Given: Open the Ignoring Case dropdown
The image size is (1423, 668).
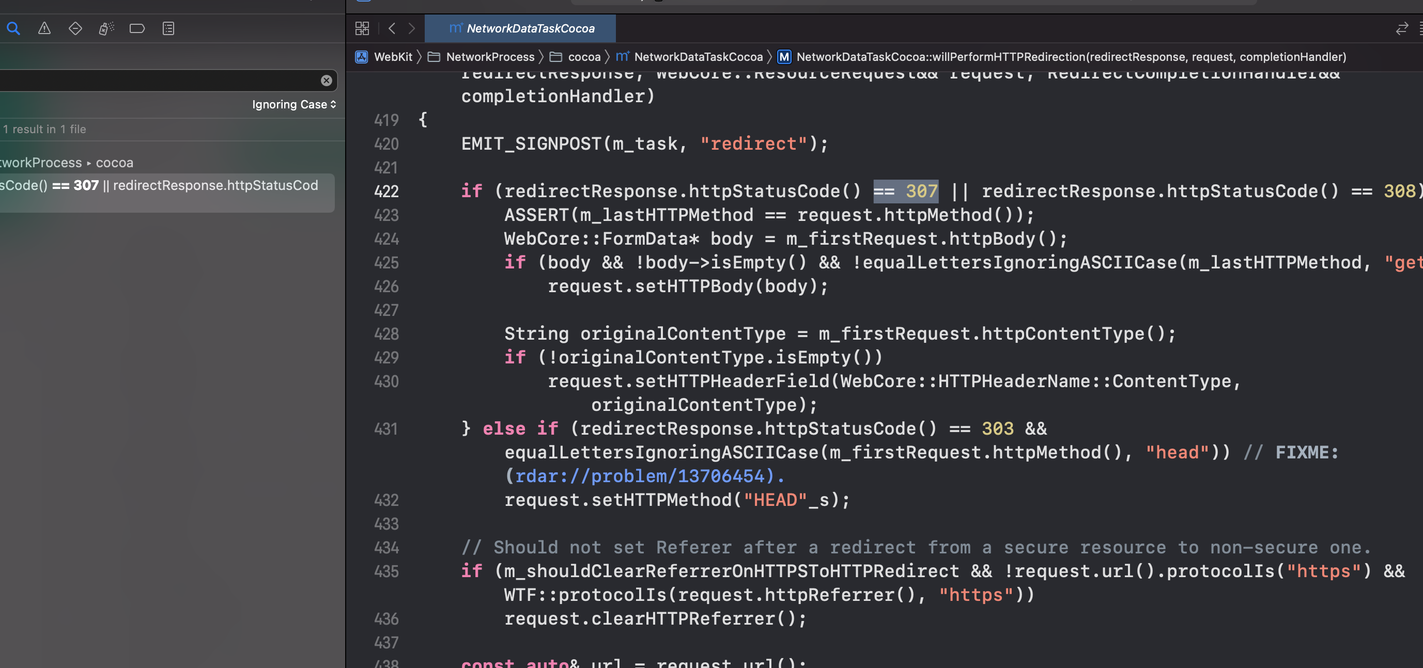Looking at the screenshot, I should click(294, 104).
